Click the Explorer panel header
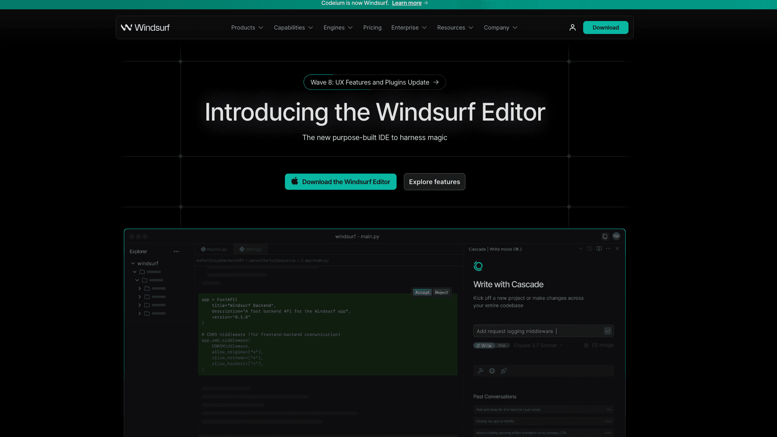This screenshot has height=437, width=777. click(x=138, y=251)
